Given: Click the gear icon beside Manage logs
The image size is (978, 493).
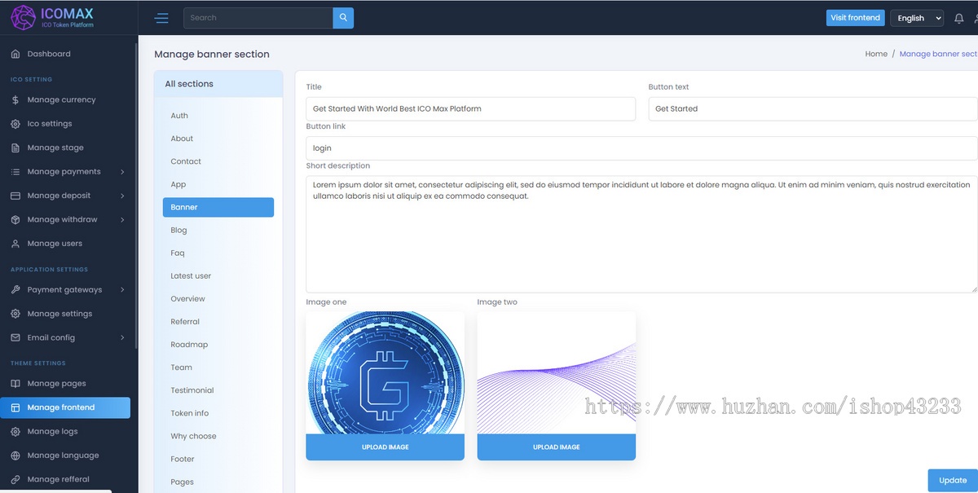Looking at the screenshot, I should [15, 432].
